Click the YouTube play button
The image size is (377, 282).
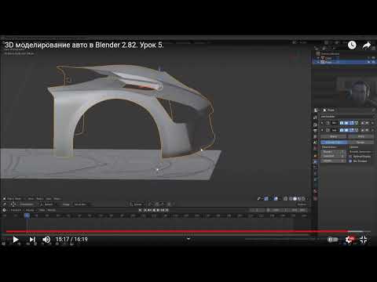click(16, 239)
